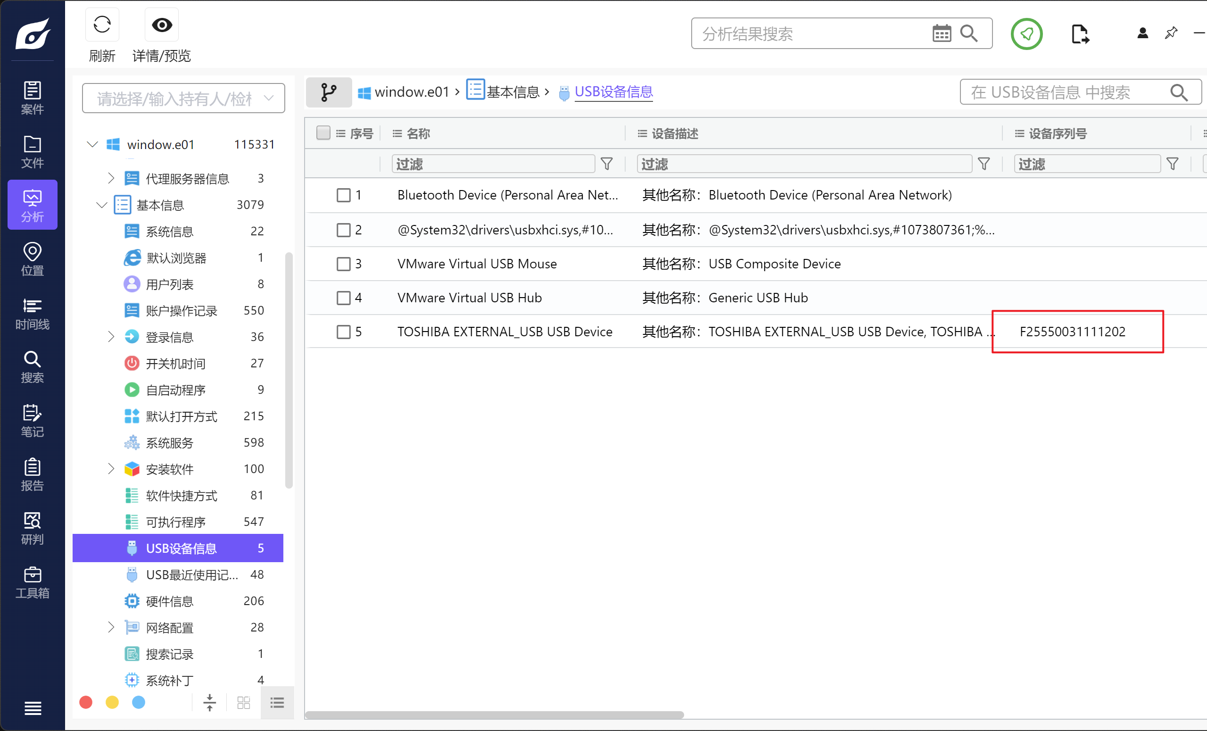Tick checkbox for VMware Virtual USB Mouse
1207x731 pixels.
click(x=343, y=264)
